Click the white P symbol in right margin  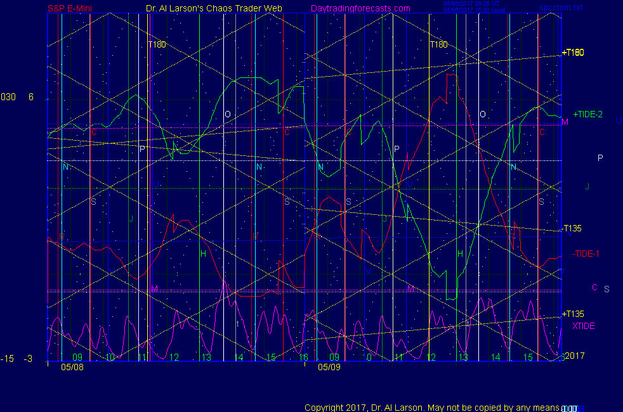600,158
